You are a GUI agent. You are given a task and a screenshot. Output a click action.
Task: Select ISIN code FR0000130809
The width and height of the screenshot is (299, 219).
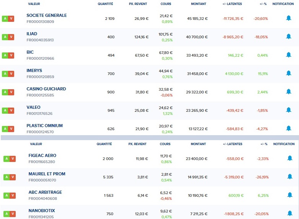pos(40,22)
